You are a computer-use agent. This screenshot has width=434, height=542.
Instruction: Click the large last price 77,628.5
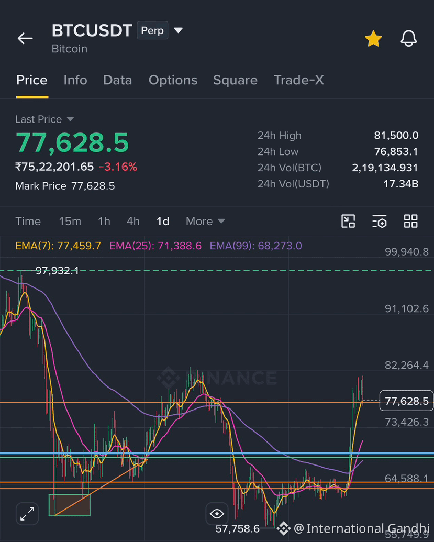(72, 143)
